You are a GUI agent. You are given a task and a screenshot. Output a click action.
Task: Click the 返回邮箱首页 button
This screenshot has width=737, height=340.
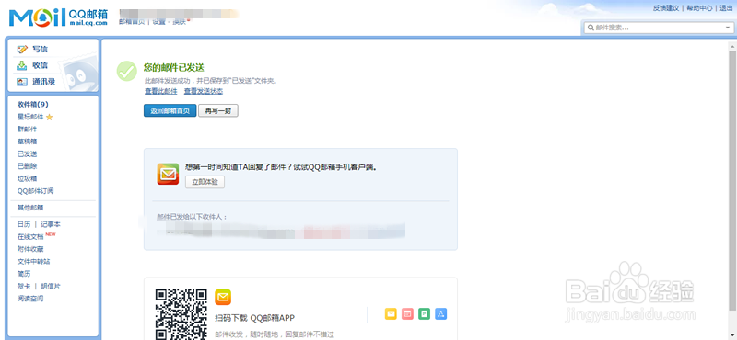170,111
